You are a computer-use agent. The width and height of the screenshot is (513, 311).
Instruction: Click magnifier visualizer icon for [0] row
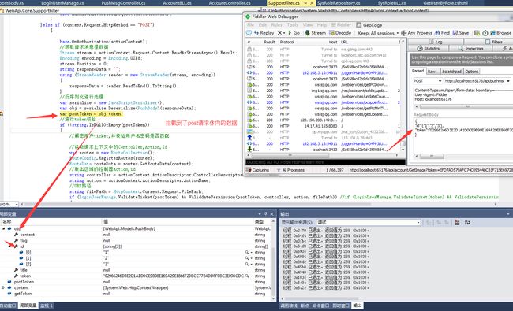pos(247,253)
